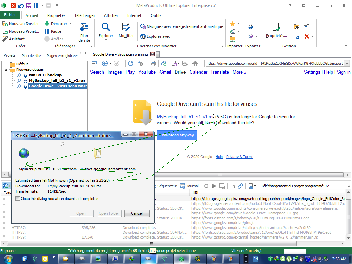The image size is (352, 264).
Task: Click the export document purple arrow icon
Action: pos(251,36)
